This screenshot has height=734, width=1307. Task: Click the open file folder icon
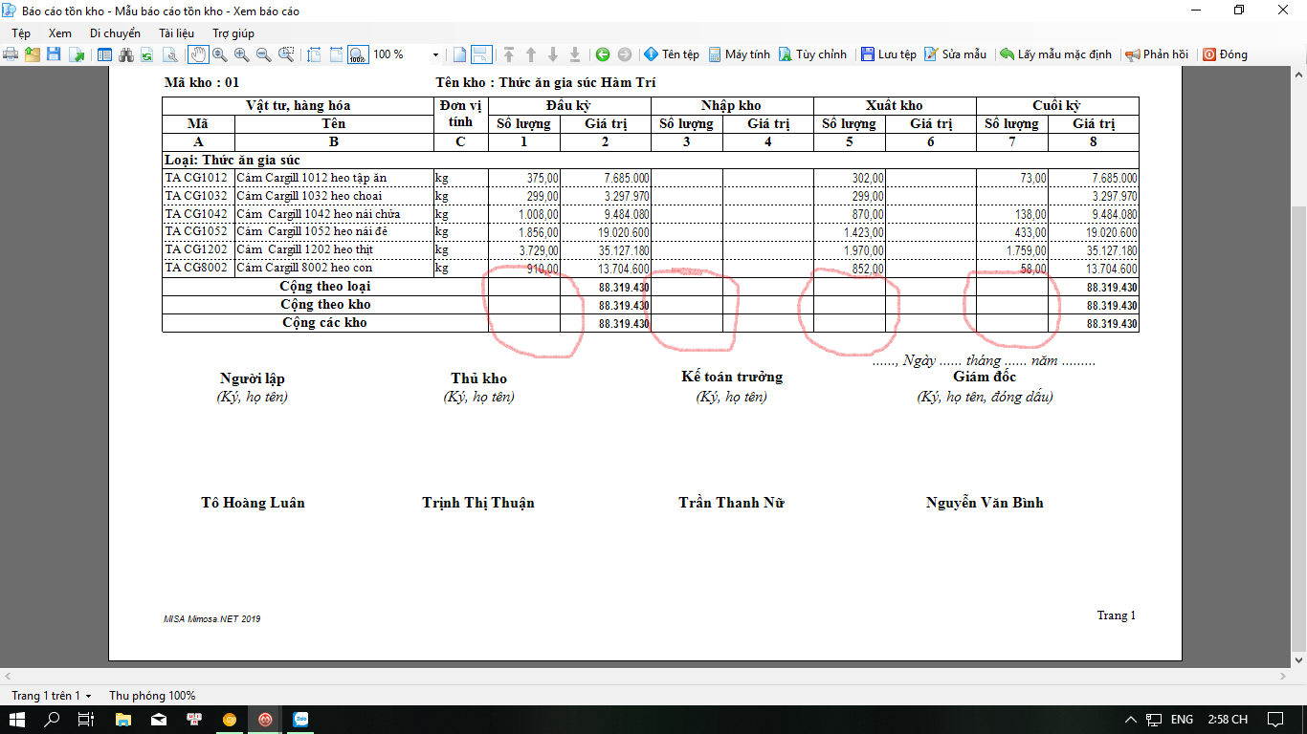(33, 54)
